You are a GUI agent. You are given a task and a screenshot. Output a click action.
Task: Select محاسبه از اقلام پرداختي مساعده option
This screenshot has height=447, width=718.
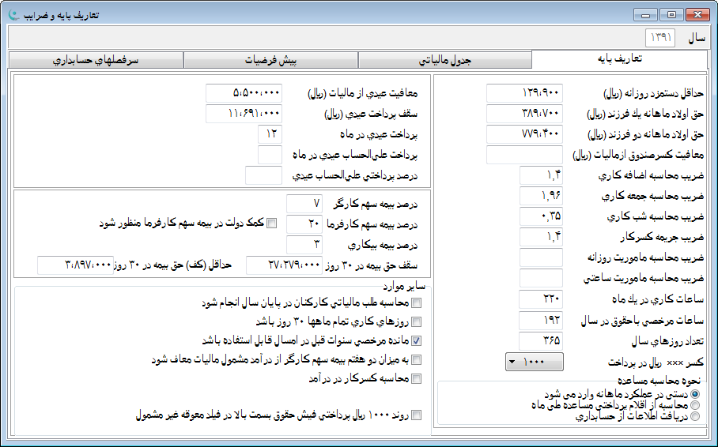696,404
